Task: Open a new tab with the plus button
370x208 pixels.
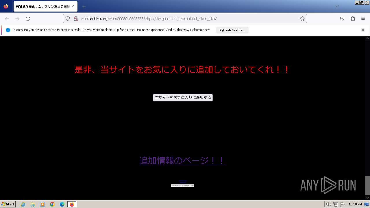Action: (84, 6)
